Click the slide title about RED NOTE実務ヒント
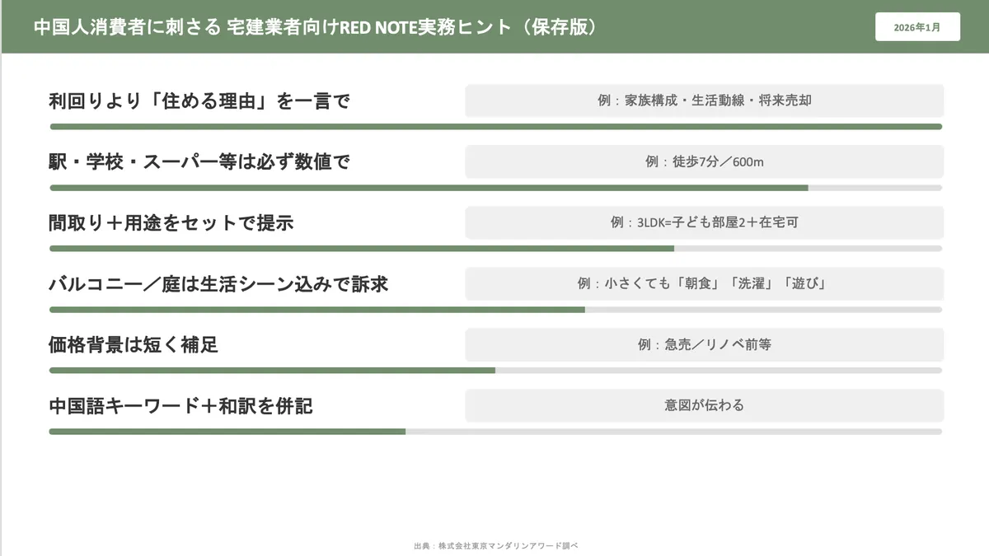The height and width of the screenshot is (556, 989). (x=316, y=27)
